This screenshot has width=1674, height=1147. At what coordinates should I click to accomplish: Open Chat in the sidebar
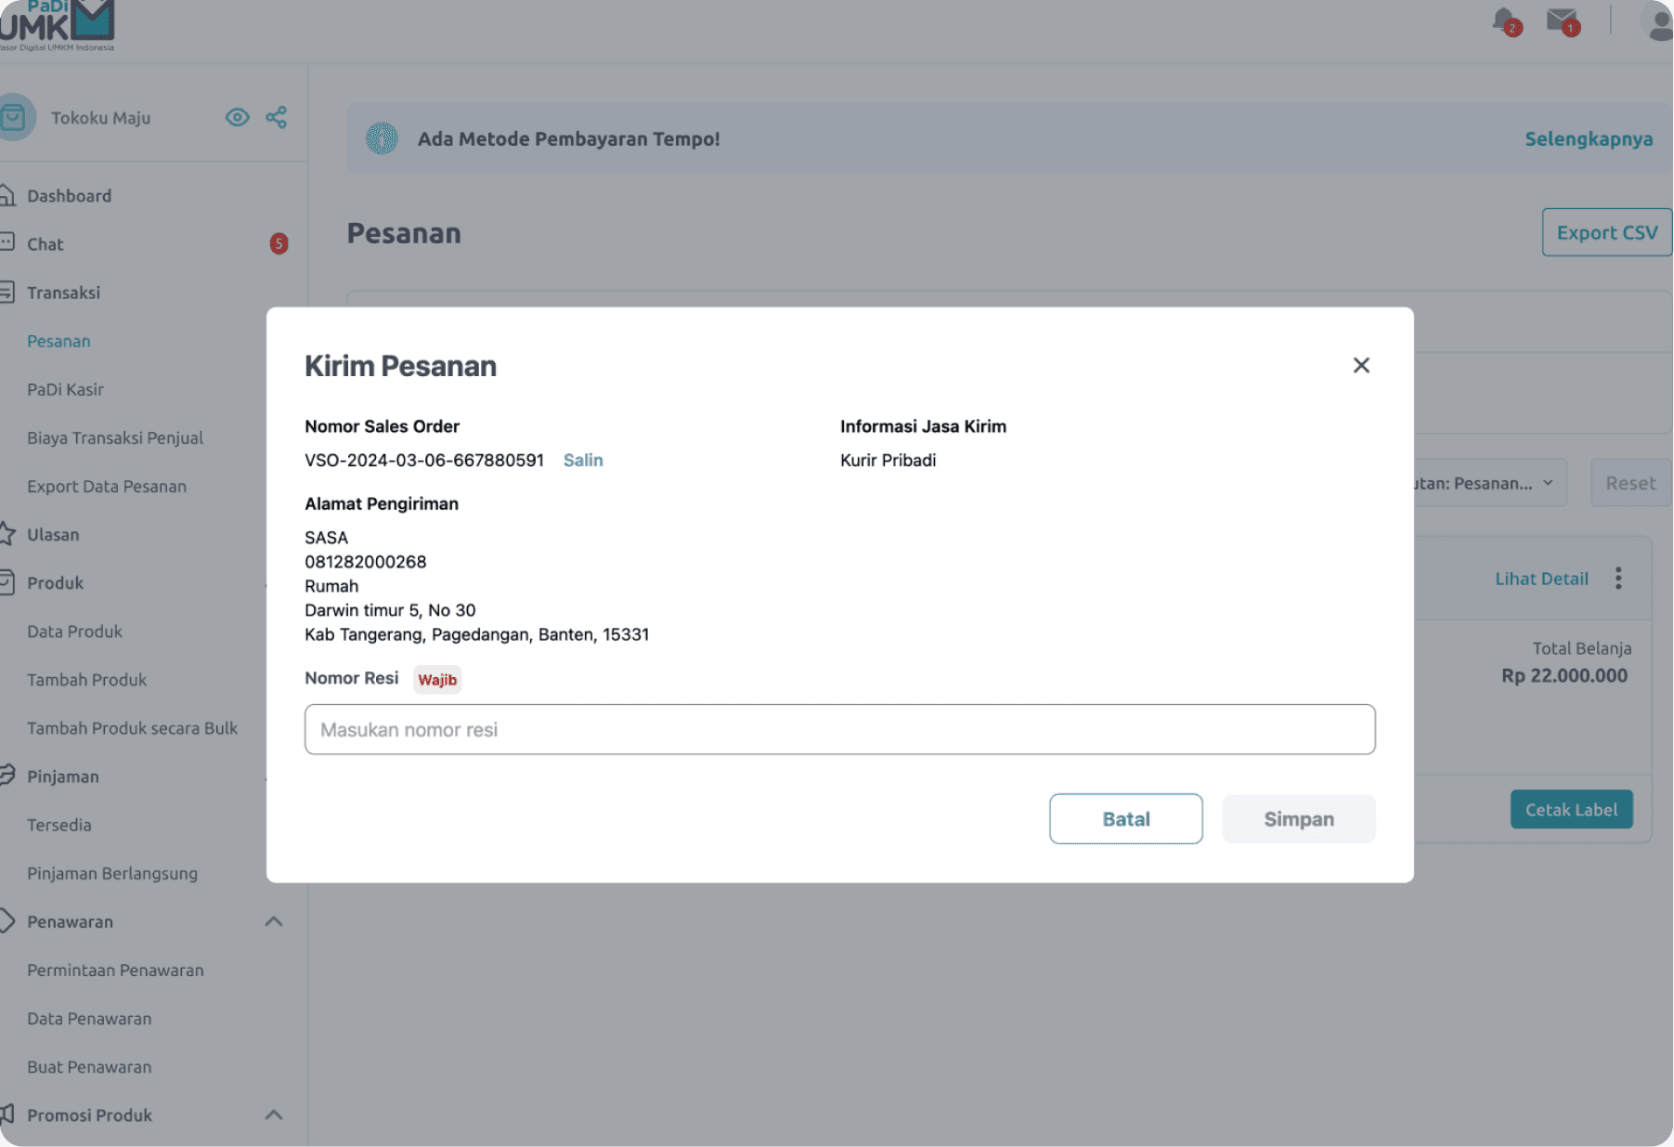(45, 244)
